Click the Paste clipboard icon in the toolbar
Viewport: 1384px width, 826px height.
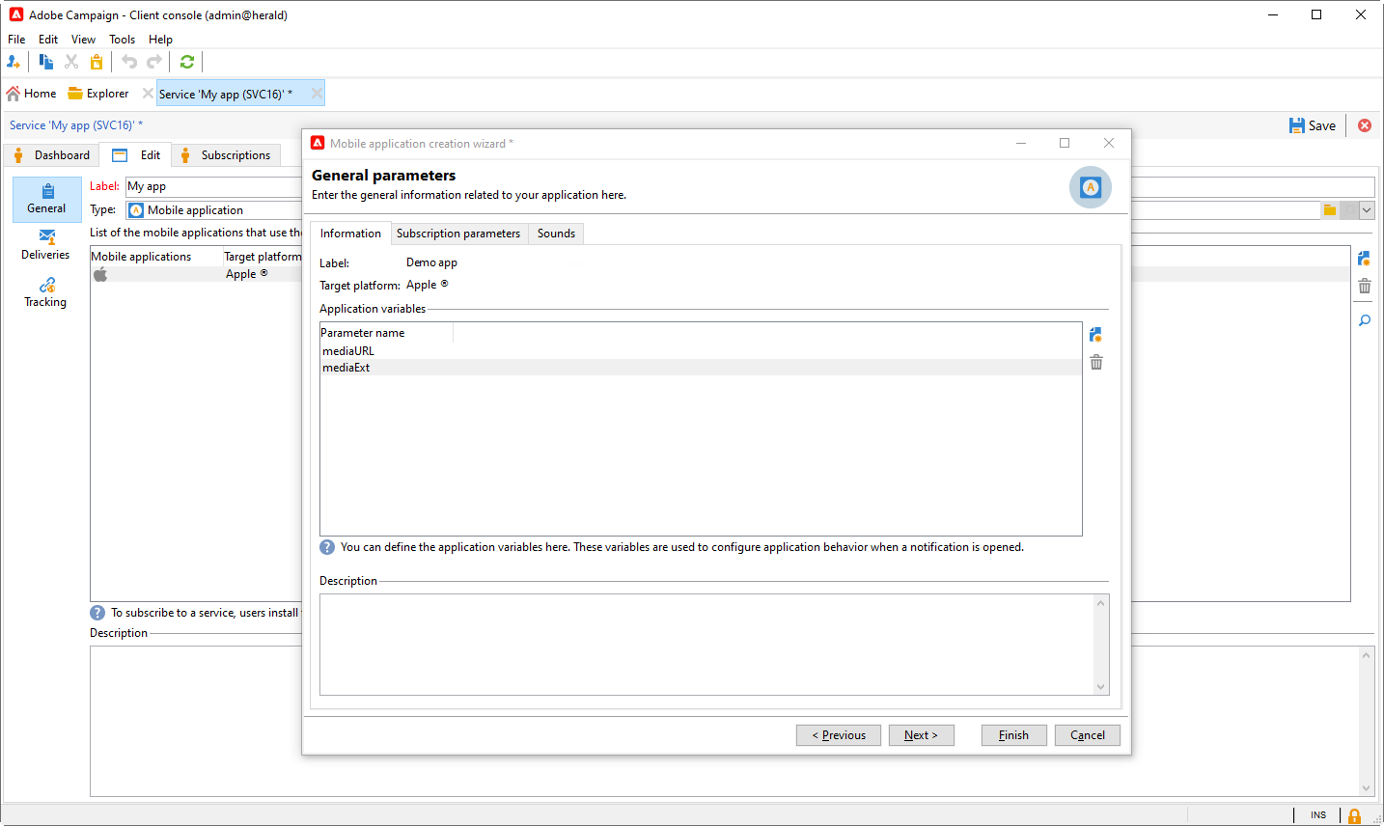(97, 62)
